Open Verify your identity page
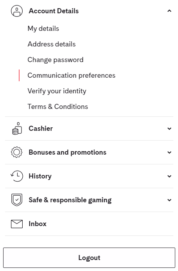Screen dimensions: 178x271 pos(57,91)
